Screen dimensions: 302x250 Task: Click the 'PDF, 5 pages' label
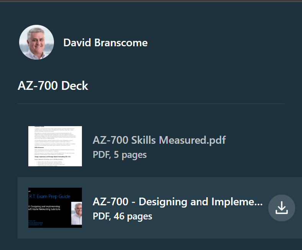tap(119, 154)
